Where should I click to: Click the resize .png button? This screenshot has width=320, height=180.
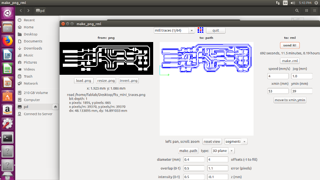pyautogui.click(x=106, y=81)
